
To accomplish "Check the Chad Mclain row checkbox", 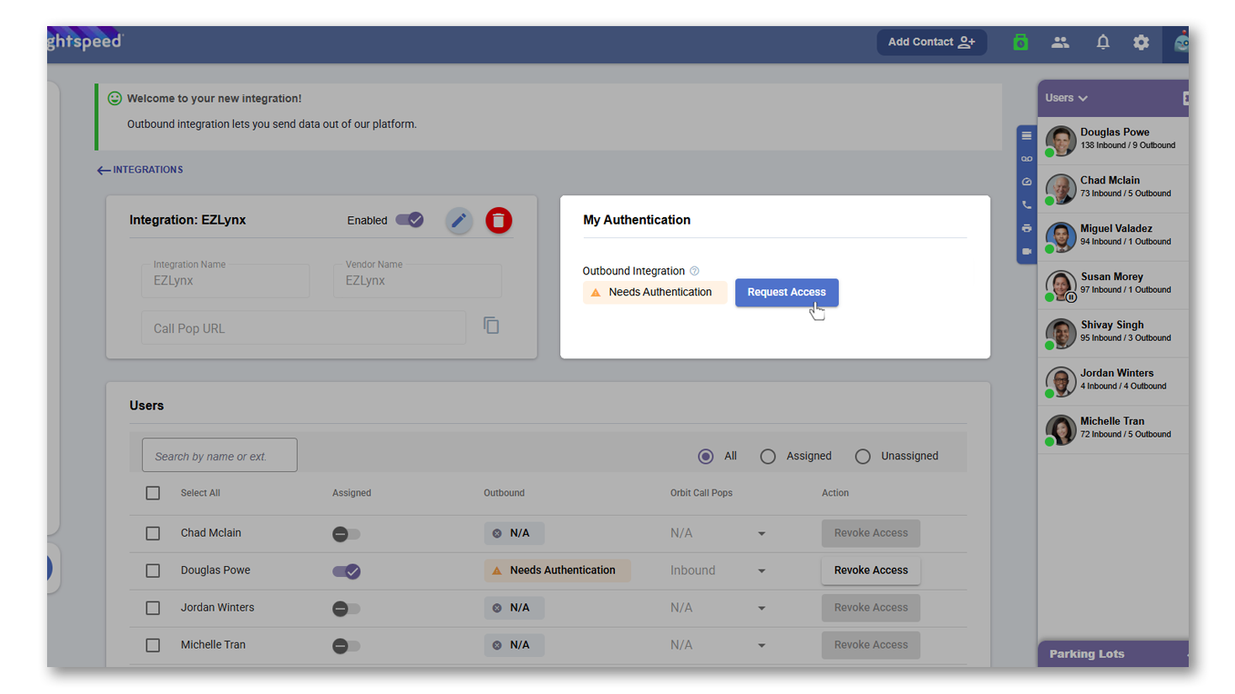I will click(x=152, y=533).
